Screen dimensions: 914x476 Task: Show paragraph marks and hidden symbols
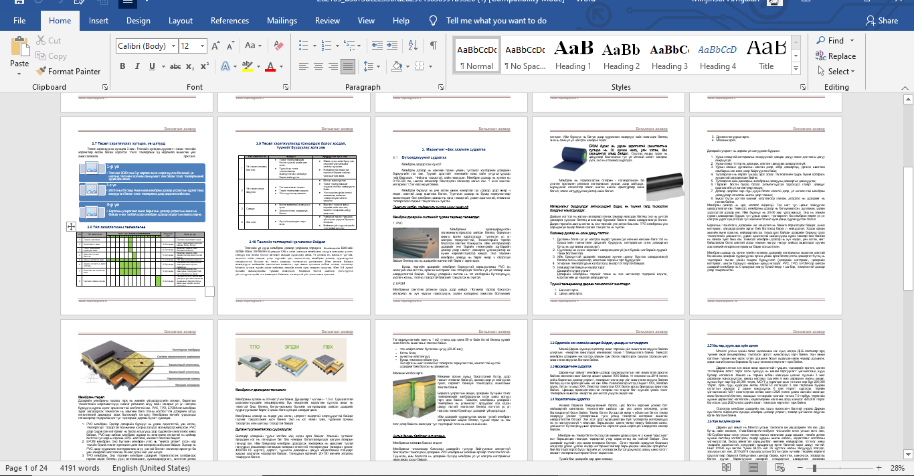434,46
